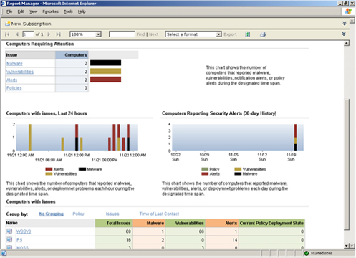Click the report scrollbar down arrow
This screenshot has width=356, height=258.
click(x=347, y=246)
